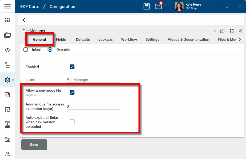Click the clipboard tasks icon in header
The image size is (246, 159).
click(146, 6)
